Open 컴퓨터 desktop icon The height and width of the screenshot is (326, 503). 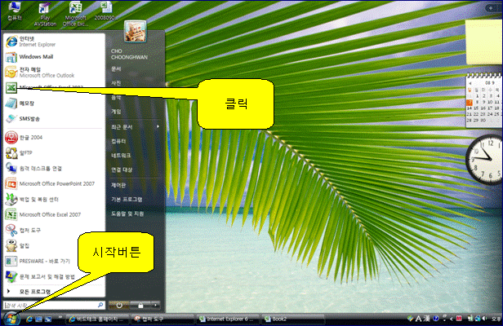point(15,11)
